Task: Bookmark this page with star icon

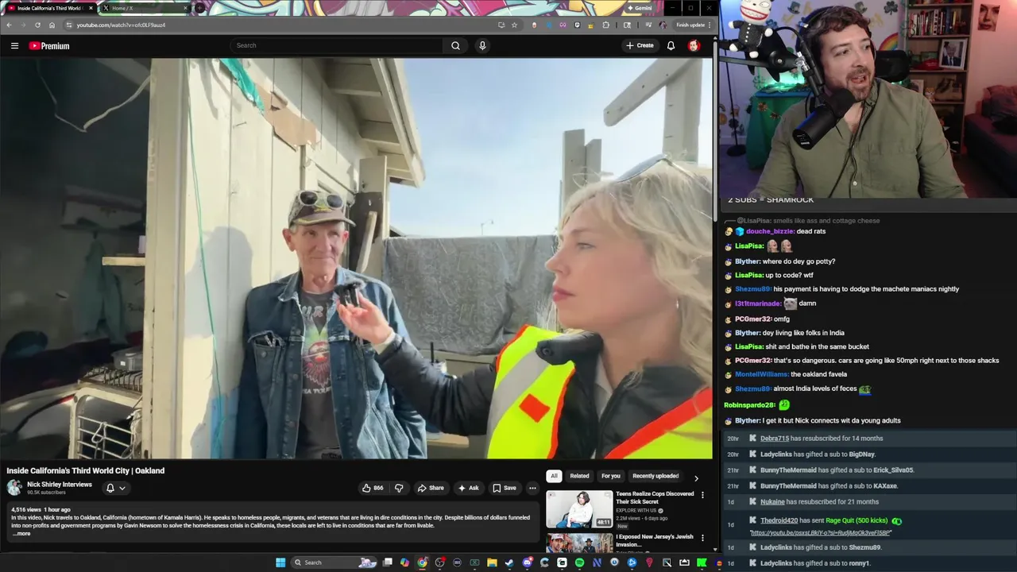Action: click(x=514, y=25)
